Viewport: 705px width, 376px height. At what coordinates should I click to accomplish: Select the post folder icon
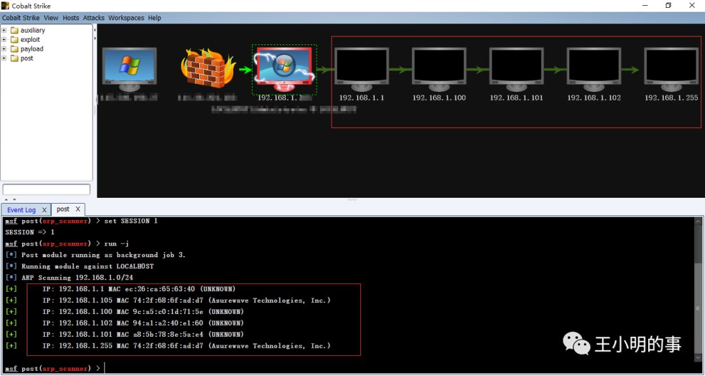click(14, 58)
